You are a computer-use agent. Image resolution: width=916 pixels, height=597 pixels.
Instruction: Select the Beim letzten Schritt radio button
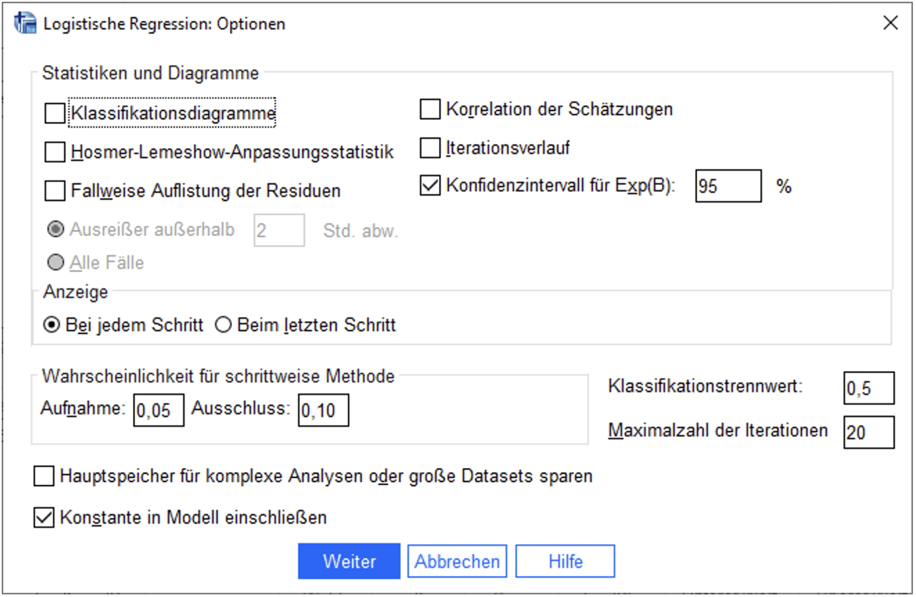223,325
